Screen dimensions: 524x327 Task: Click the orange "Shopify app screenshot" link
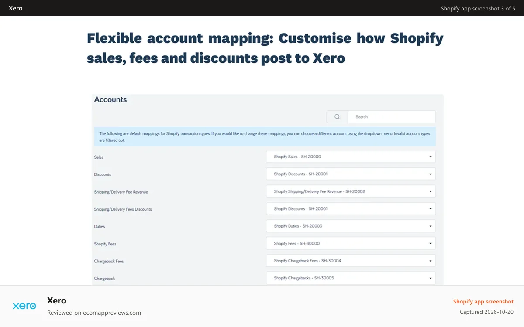pyautogui.click(x=483, y=301)
